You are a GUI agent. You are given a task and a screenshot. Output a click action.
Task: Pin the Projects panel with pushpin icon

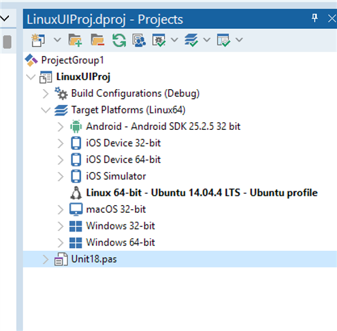point(315,19)
